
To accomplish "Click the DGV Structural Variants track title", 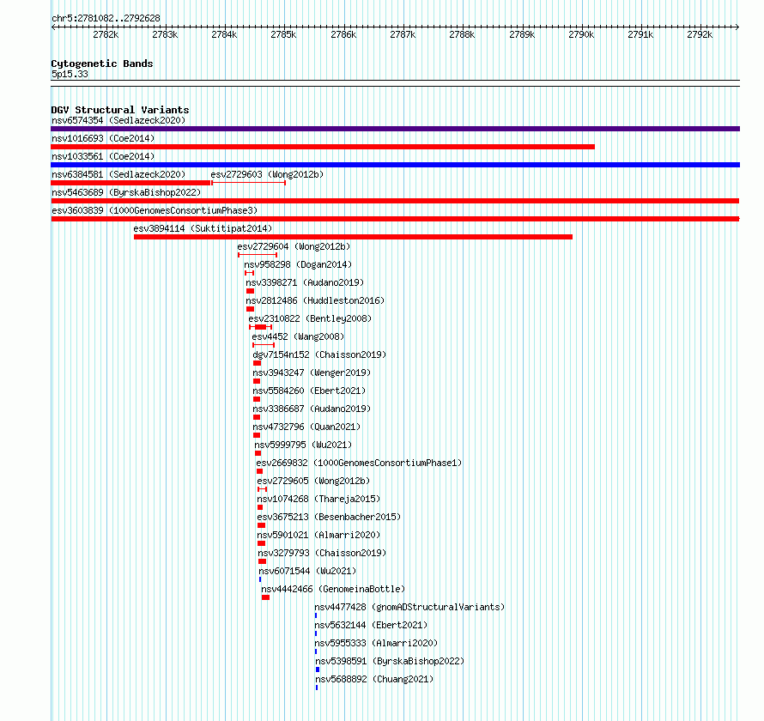I will click(x=120, y=110).
